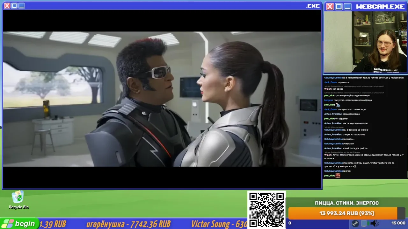Viewport: 408px width, 229px height.
Task: Click Jack_Down's message 'подавился'
Action: coord(337,82)
